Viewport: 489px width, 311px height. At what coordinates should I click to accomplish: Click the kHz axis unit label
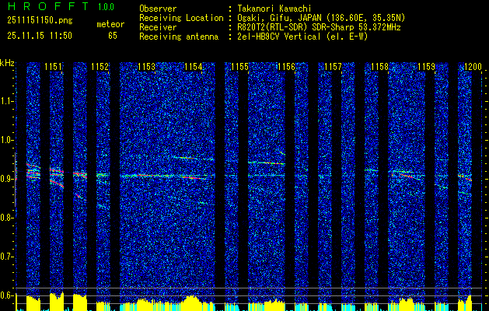pos(7,63)
